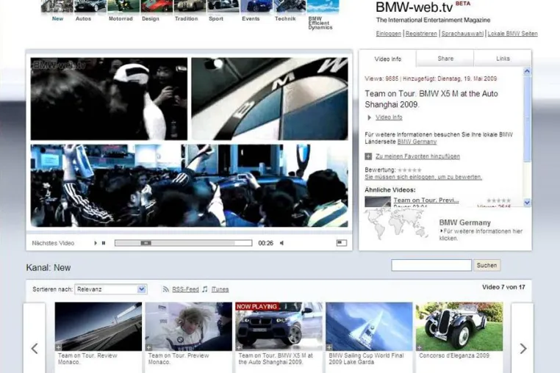Switch to the Share tab
This screenshot has width=560, height=373.
point(445,59)
